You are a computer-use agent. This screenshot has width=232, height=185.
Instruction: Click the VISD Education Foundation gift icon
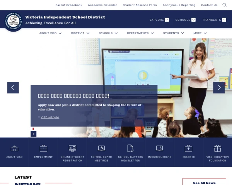coord(217,148)
